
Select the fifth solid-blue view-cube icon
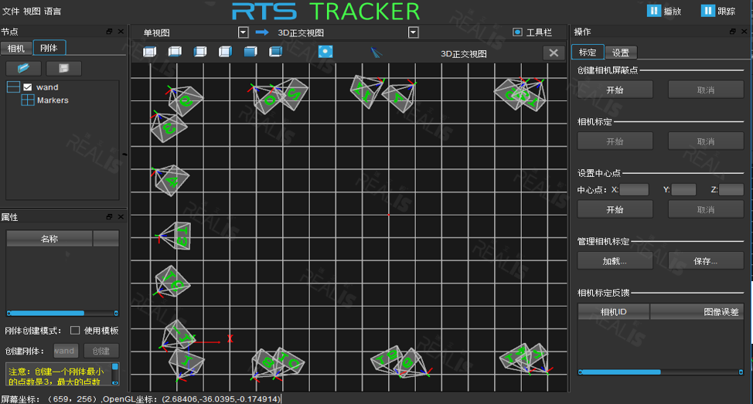tap(250, 51)
